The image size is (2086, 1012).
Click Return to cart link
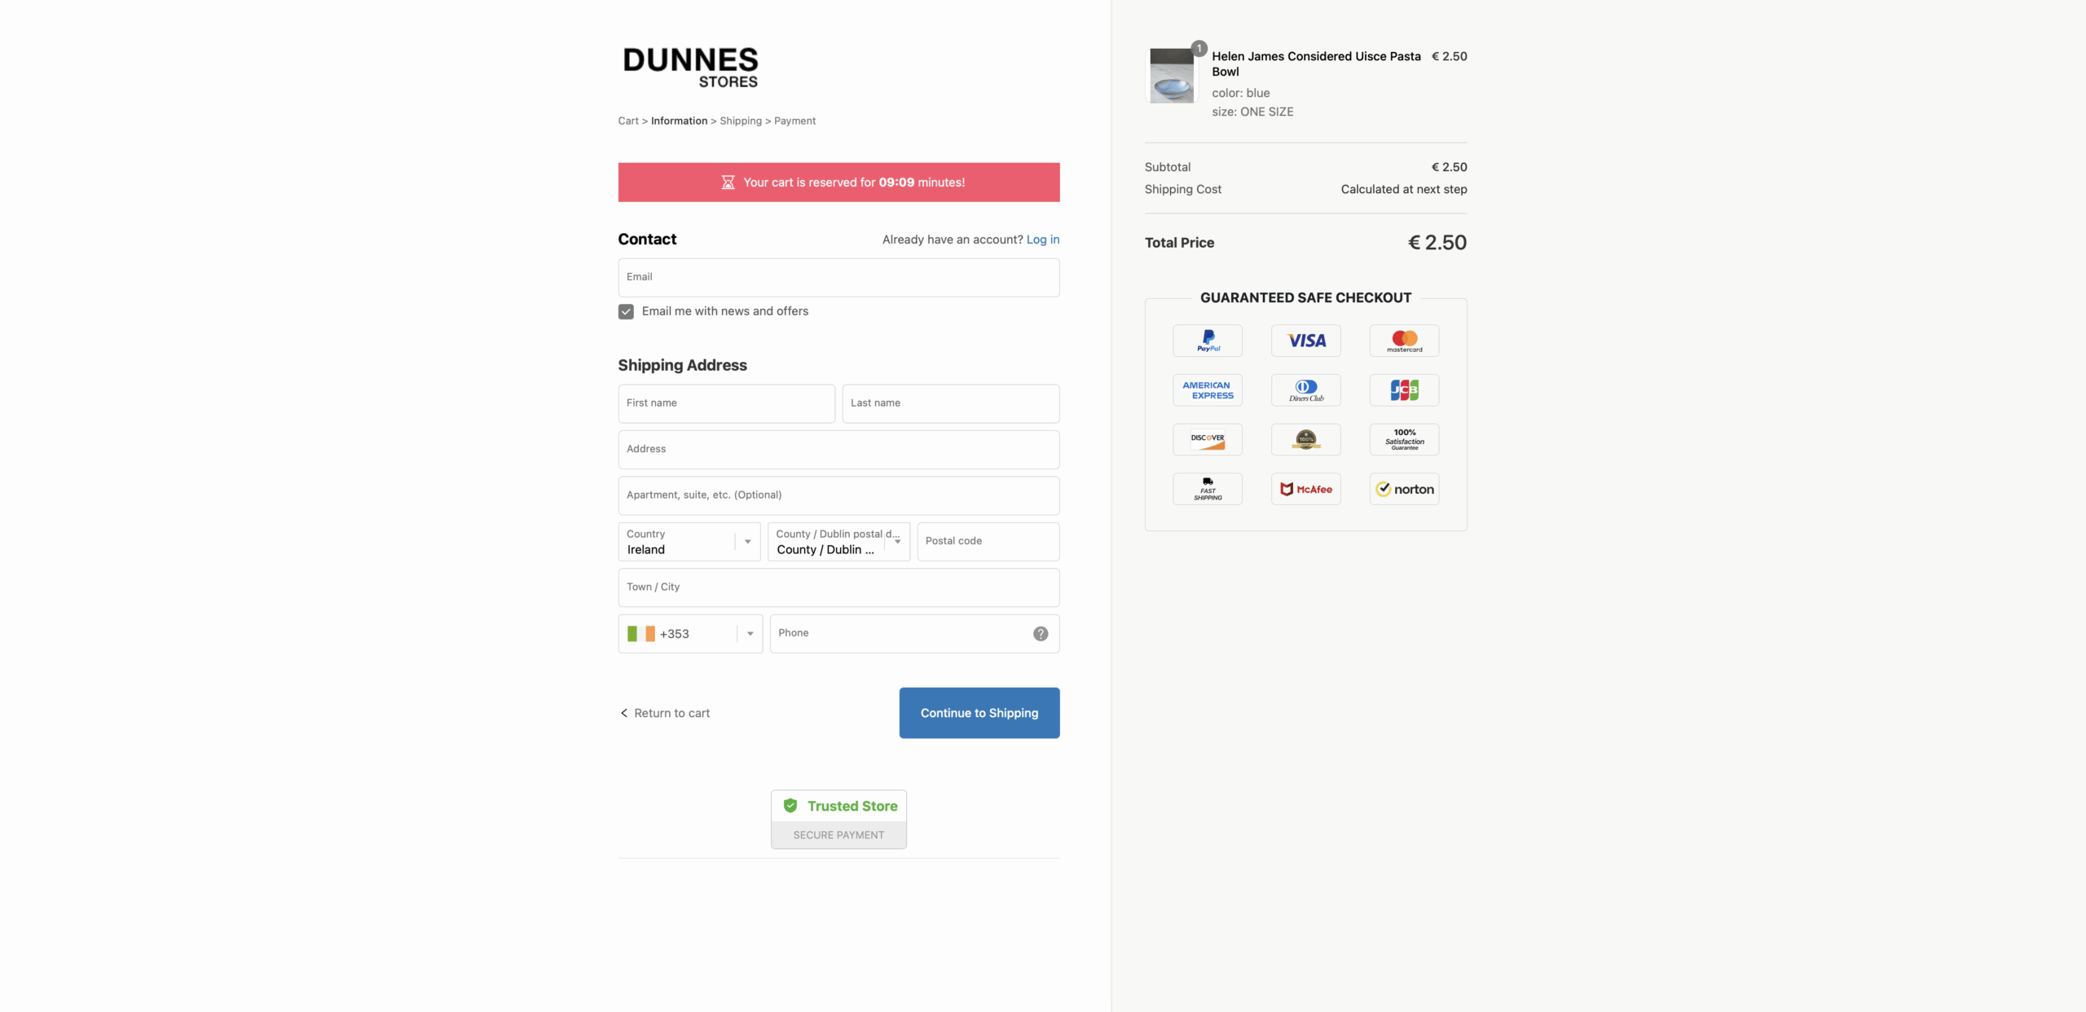665,713
